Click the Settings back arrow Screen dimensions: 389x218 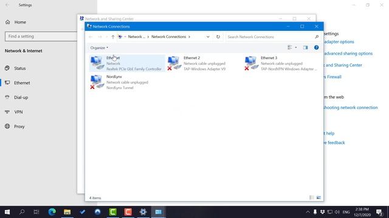click(x=7, y=5)
